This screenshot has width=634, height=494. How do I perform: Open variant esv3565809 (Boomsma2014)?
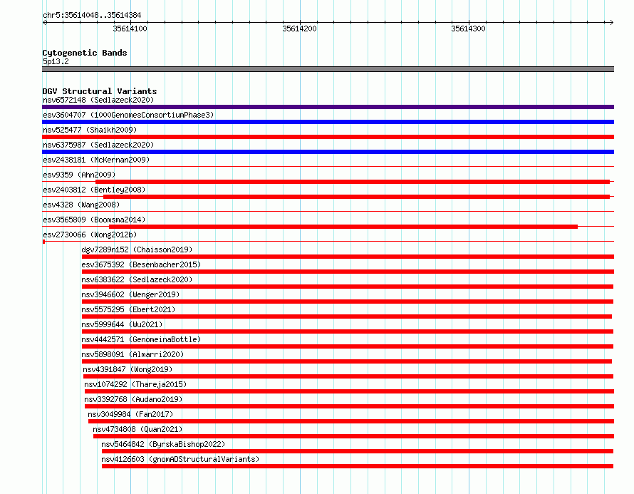pyautogui.click(x=94, y=220)
